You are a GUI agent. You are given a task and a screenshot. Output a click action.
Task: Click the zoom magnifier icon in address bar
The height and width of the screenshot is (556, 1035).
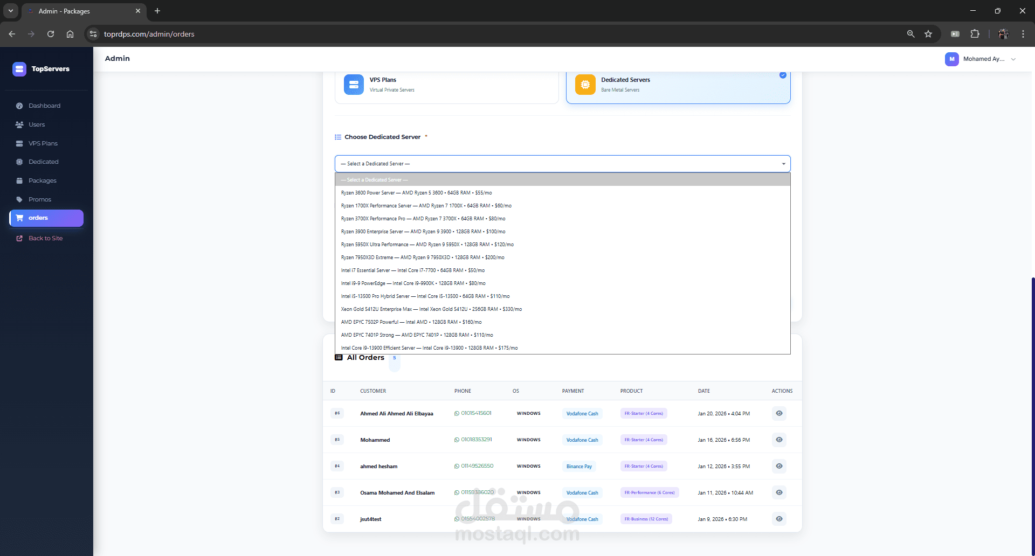(910, 34)
